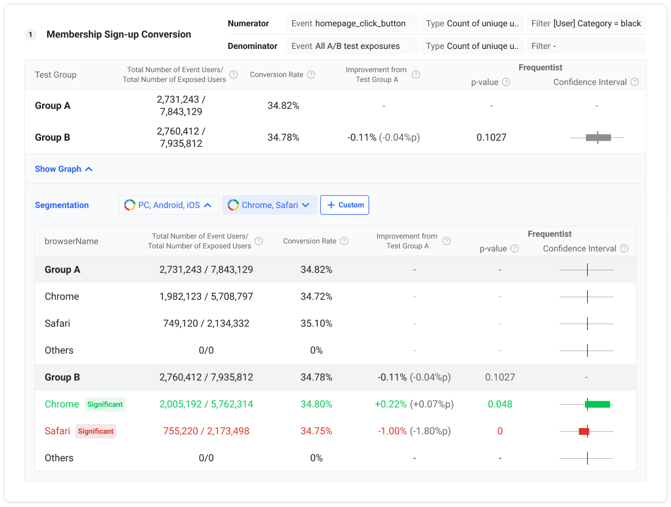Click p-value 0.048
The width and height of the screenshot is (671, 507).
[500, 404]
